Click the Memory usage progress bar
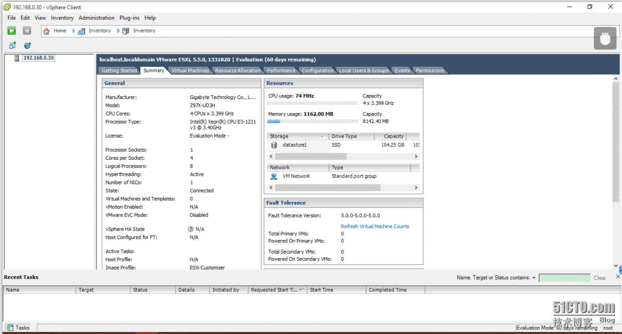 click(313, 121)
